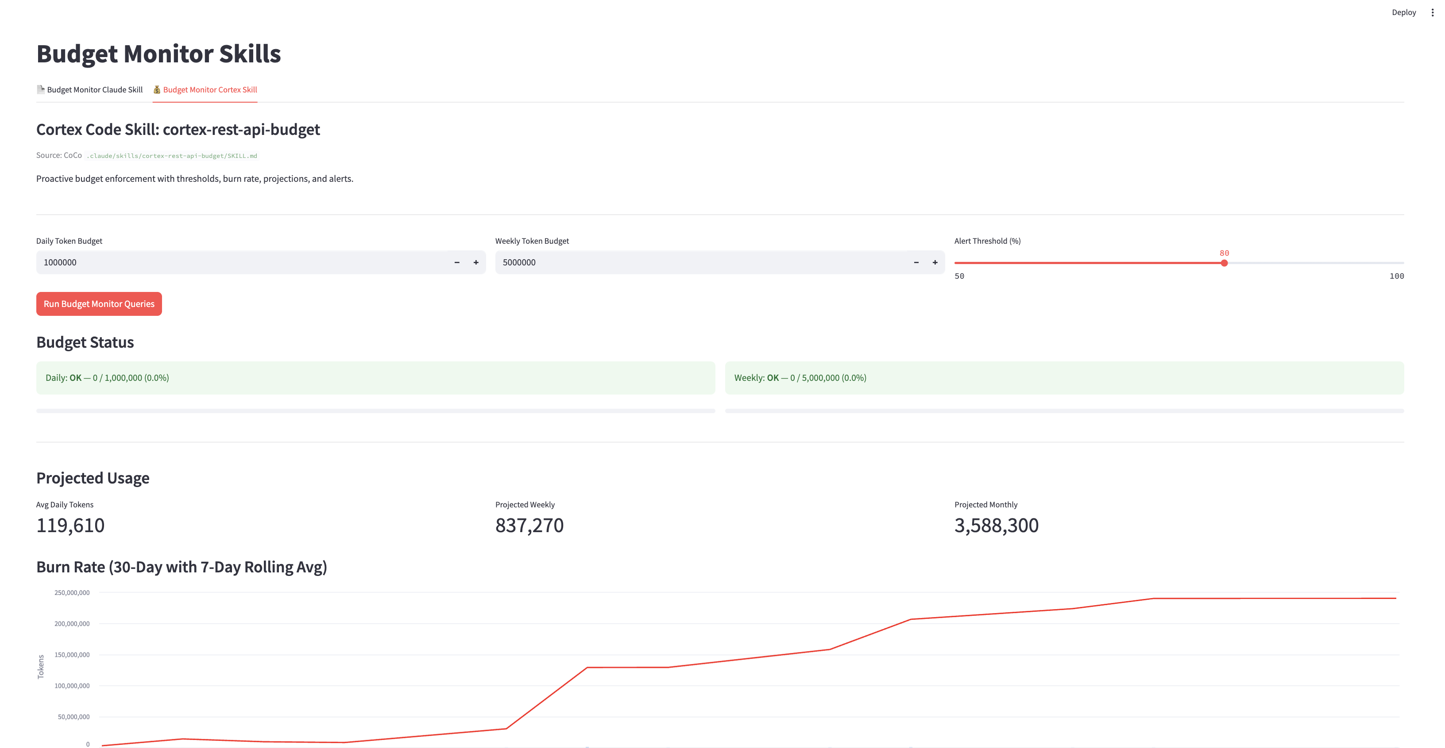Screen dimensions: 1445x748
Task: Open the three-dot main menu icon
Action: tap(1432, 12)
